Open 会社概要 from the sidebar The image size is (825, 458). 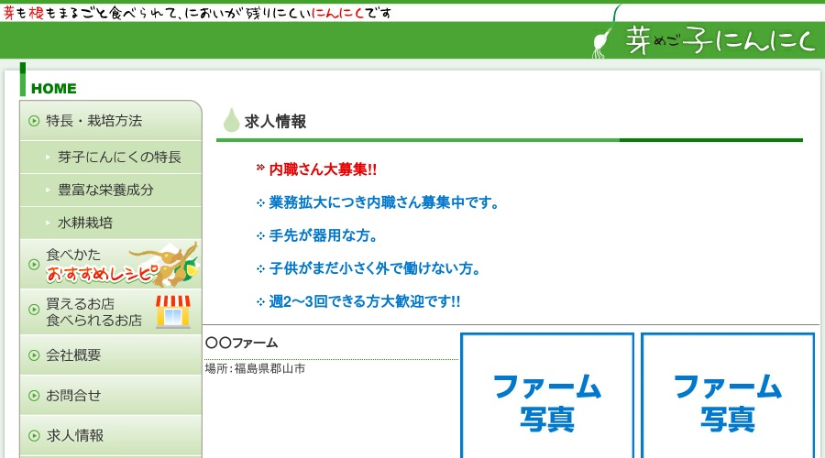(x=73, y=355)
